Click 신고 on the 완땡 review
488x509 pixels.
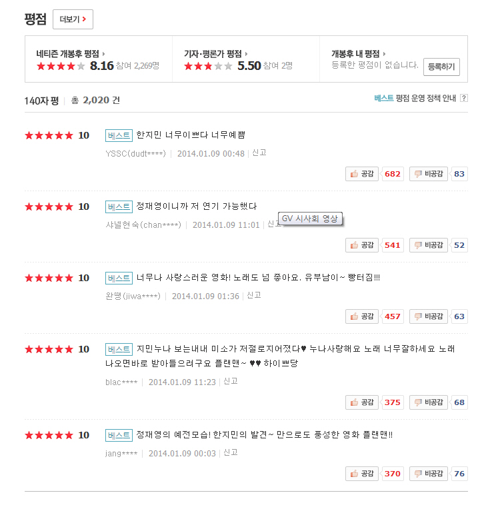254,295
